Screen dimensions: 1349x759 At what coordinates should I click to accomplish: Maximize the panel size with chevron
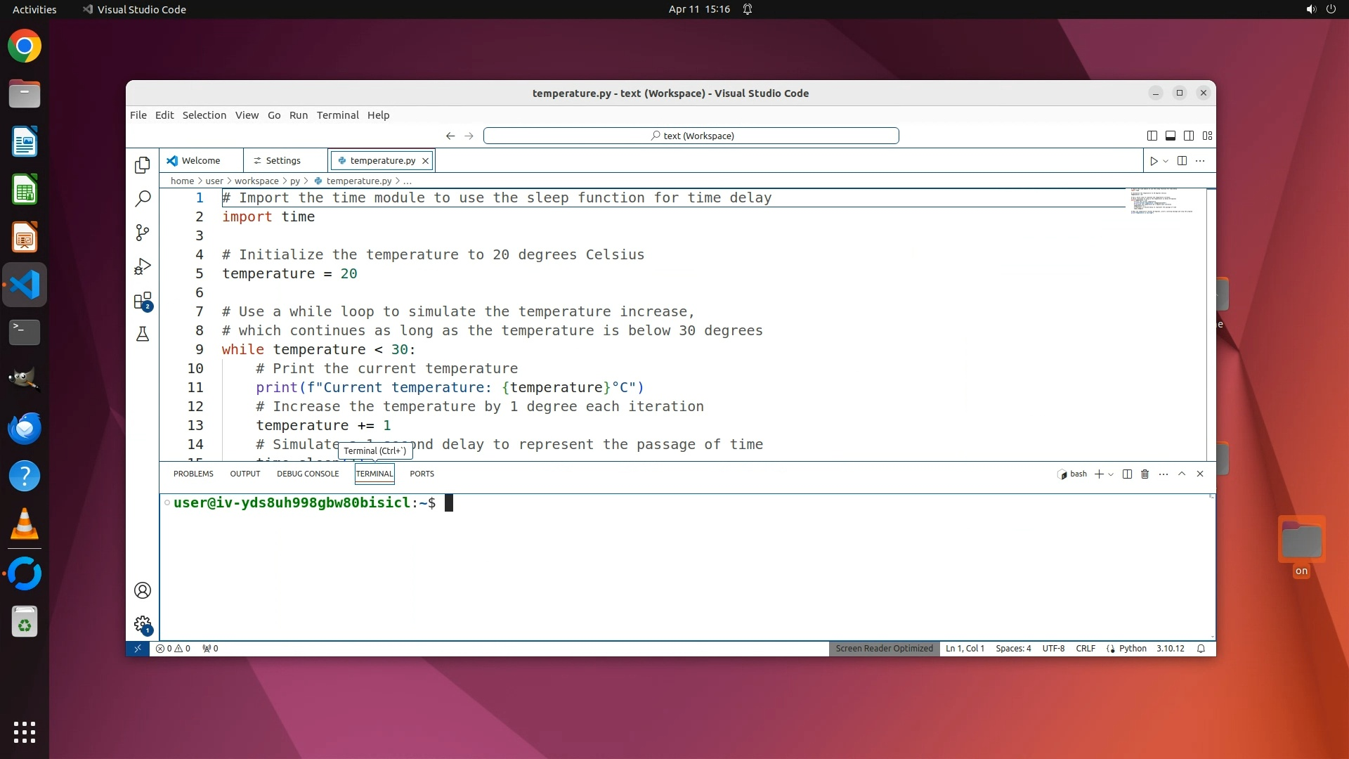click(1182, 474)
